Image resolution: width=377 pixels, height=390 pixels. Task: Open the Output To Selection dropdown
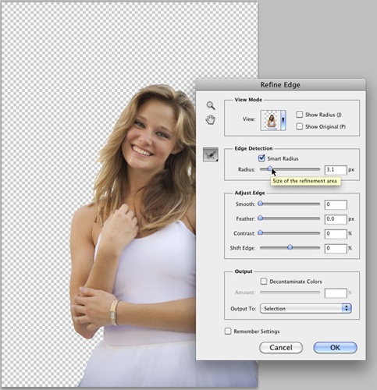pyautogui.click(x=306, y=309)
